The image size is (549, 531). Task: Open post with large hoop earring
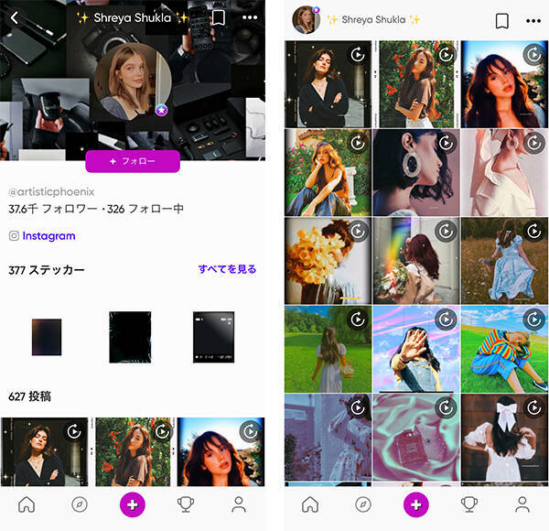click(416, 172)
